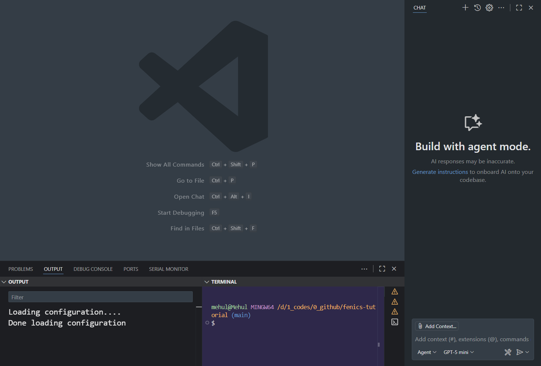The width and height of the screenshot is (541, 366).
Task: Select second warning terminal in list
Action: pos(395,302)
